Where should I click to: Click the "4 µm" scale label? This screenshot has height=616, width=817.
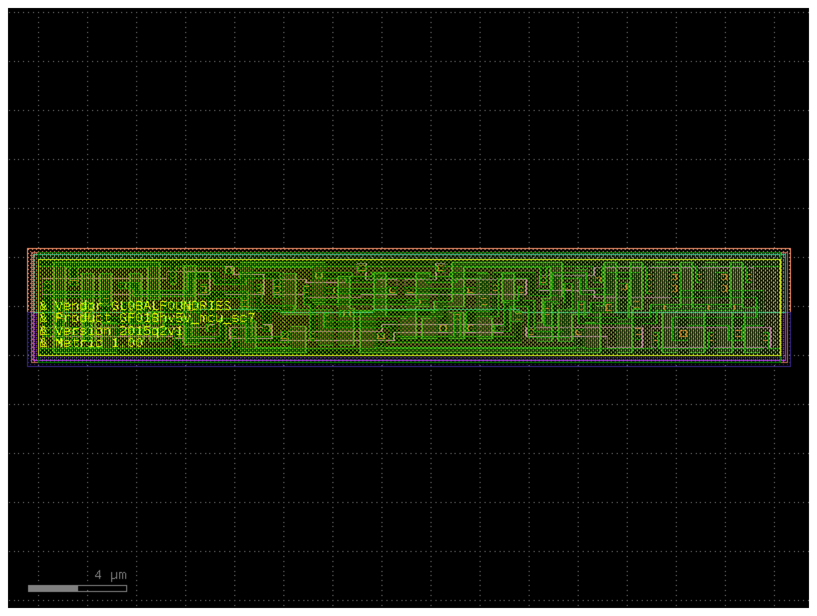click(111, 575)
